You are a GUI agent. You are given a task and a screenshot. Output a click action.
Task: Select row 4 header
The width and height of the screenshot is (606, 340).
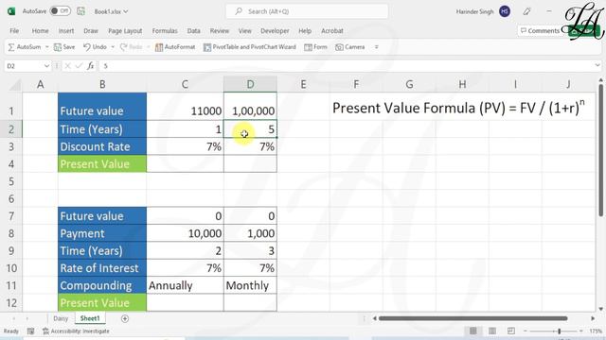(x=11, y=164)
